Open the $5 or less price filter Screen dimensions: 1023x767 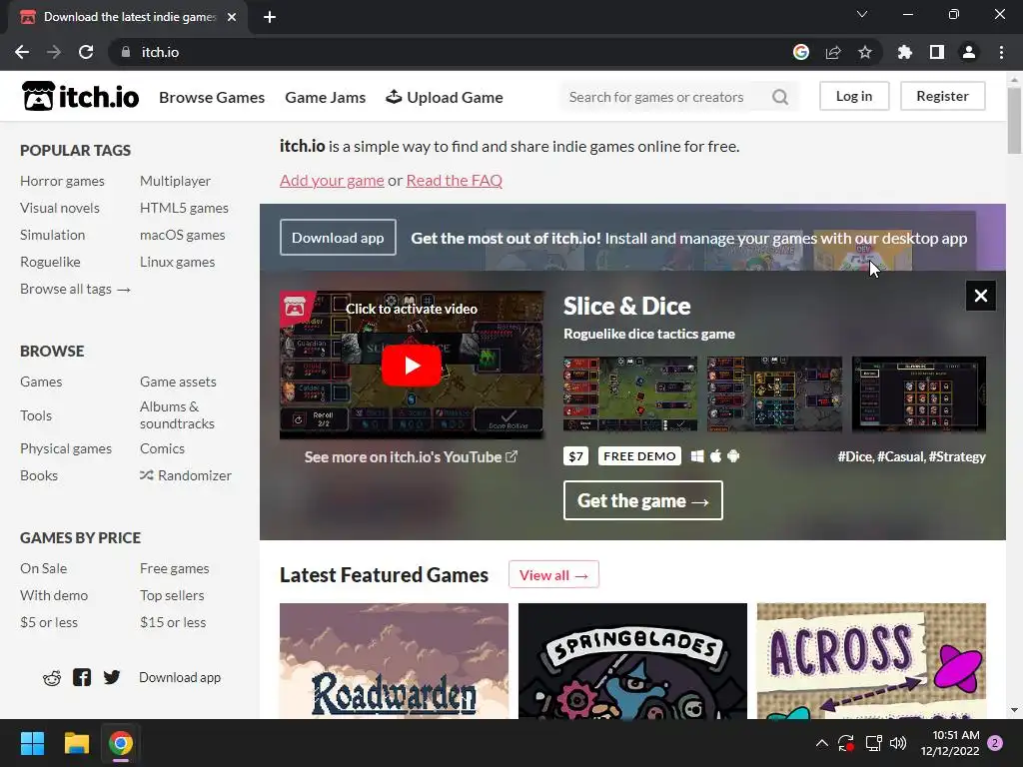pos(49,622)
